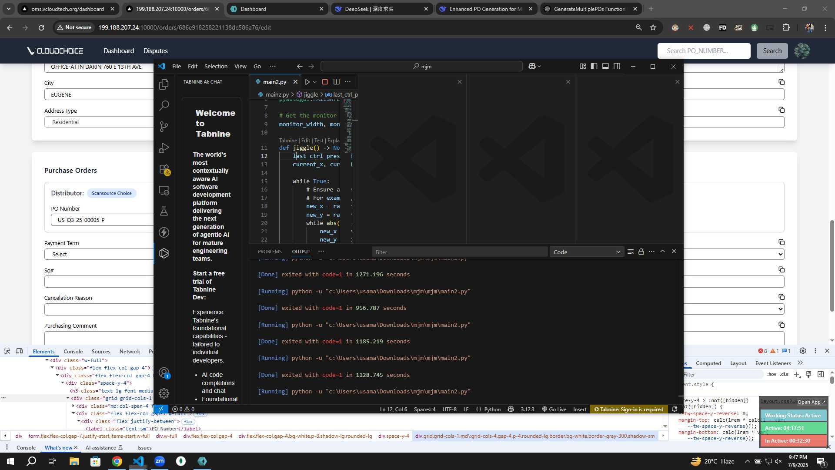This screenshot has height=470, width=835.
Task: Go back in VS Code navigation
Action: point(300,66)
